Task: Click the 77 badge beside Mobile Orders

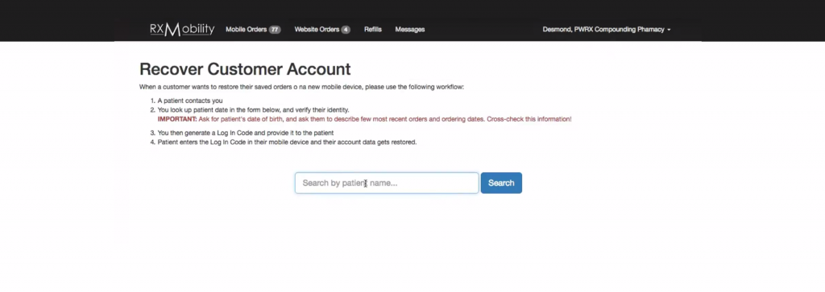Action: click(x=275, y=30)
